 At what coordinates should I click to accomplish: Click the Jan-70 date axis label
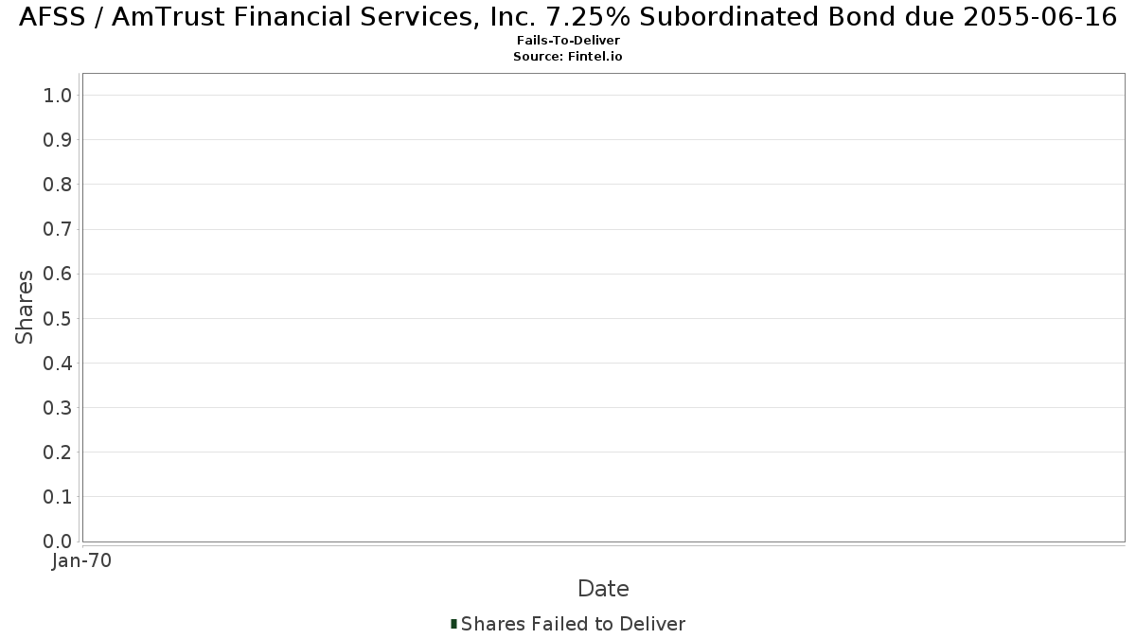[82, 560]
